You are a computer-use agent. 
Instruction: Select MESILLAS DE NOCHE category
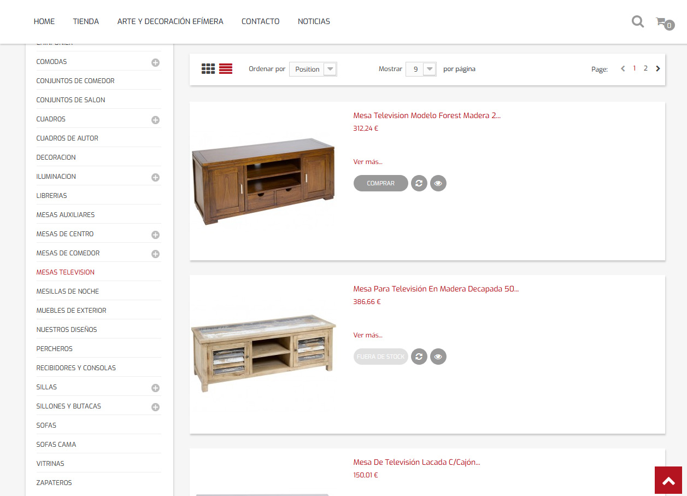click(68, 291)
